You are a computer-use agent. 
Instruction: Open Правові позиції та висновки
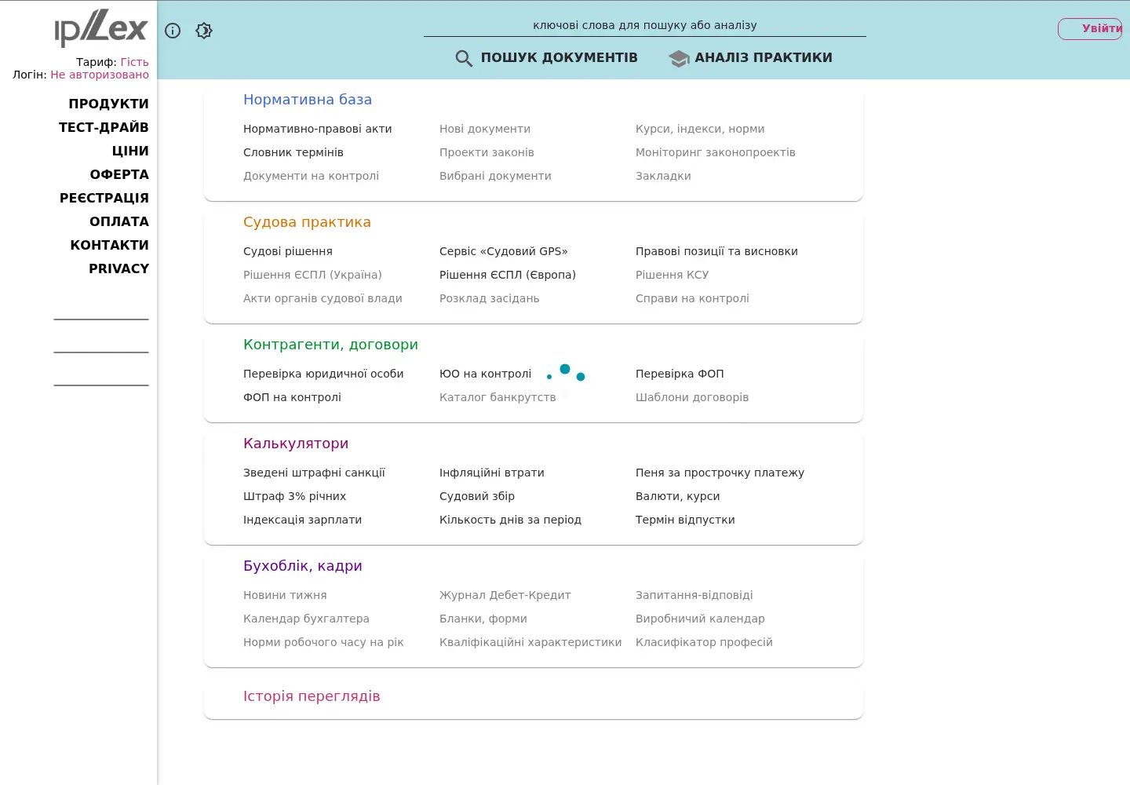(x=716, y=251)
